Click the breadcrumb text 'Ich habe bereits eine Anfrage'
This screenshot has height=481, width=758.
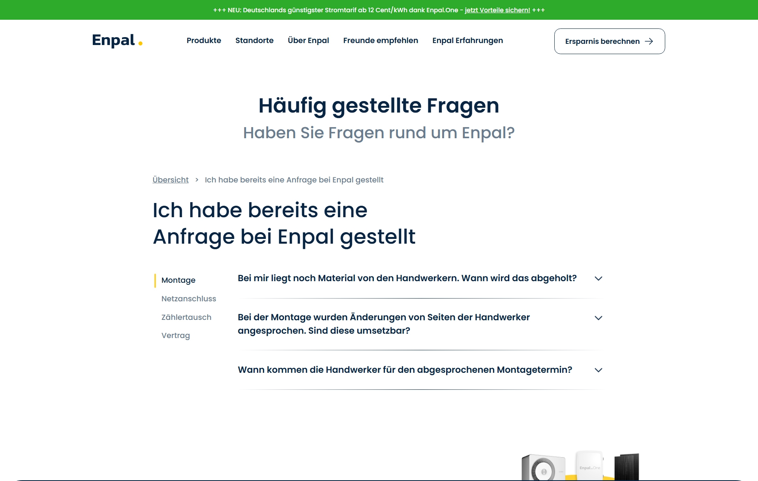coord(294,180)
